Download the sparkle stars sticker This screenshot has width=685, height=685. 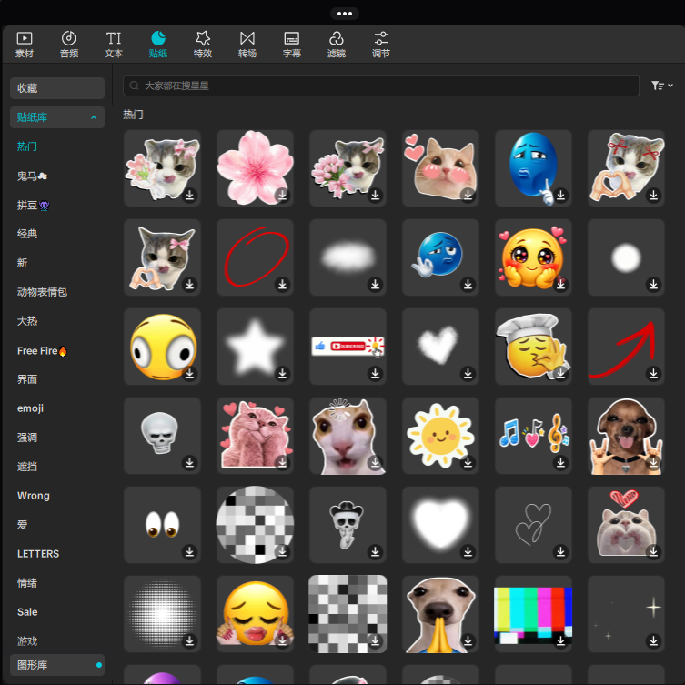tap(653, 640)
